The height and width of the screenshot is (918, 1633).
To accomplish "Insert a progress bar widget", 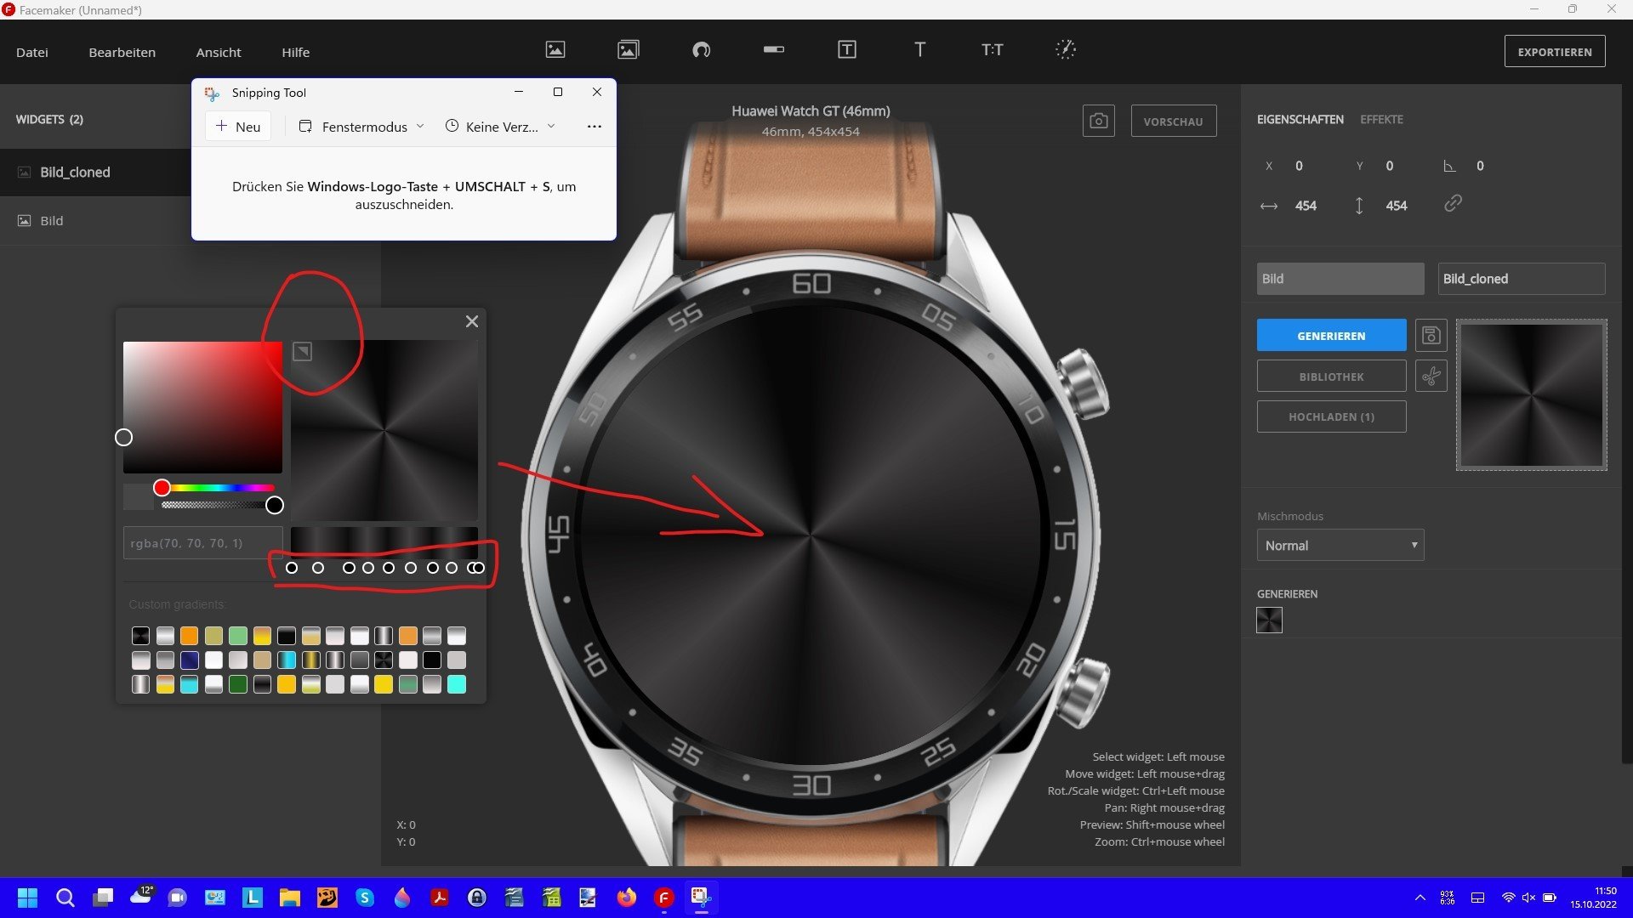I will tap(774, 50).
